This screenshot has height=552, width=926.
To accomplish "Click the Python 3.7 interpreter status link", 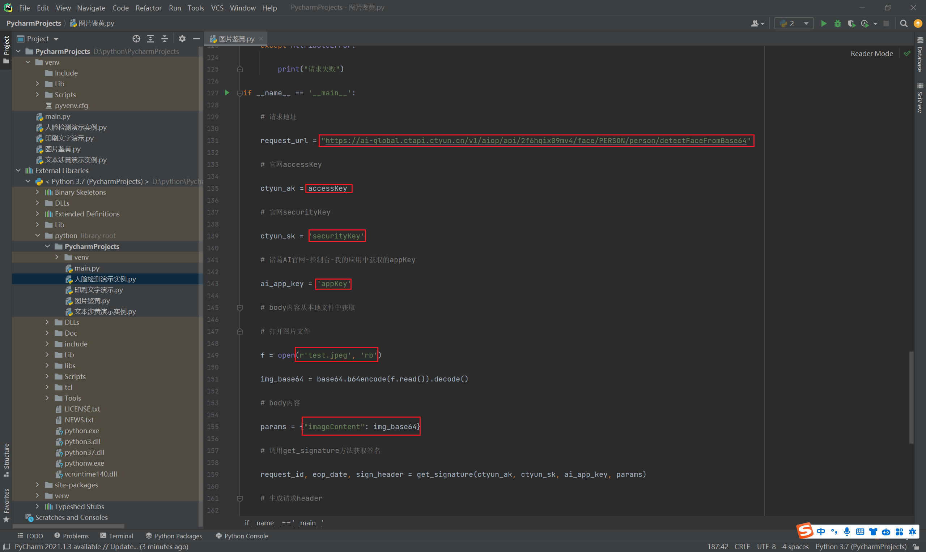I will pyautogui.click(x=861, y=547).
